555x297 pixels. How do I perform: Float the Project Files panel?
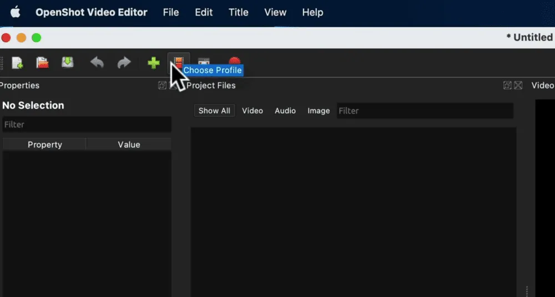[507, 85]
